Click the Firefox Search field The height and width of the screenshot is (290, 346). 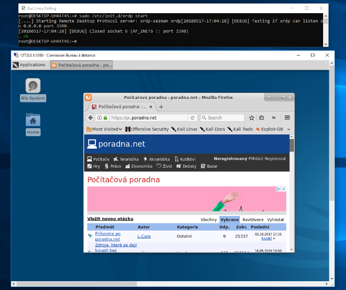(222, 118)
